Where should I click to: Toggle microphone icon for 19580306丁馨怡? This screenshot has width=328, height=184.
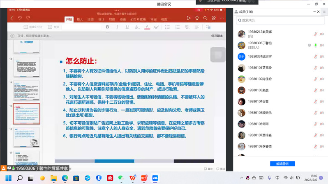tap(315, 45)
